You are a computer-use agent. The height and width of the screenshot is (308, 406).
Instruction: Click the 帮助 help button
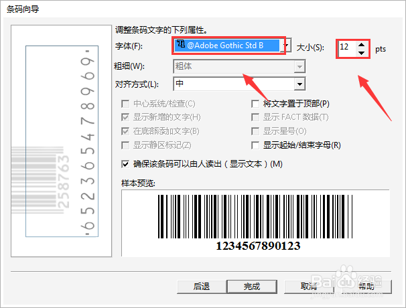[x=366, y=287]
